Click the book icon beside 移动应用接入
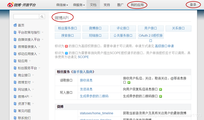This screenshot has height=120, width=204. pos(15,54)
